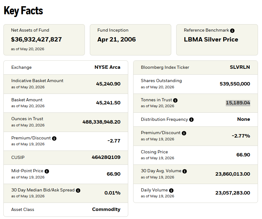Screen dimensions: 262x219
Task: Open info icon beside Reference Benchmark
Action: (x=232, y=31)
